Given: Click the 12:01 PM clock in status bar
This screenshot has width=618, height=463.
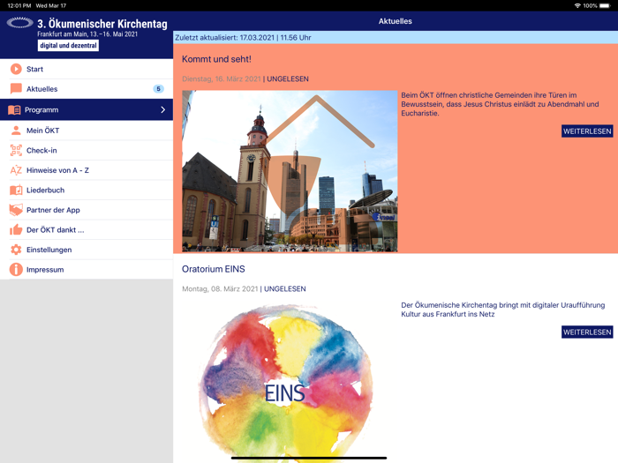Looking at the screenshot, I should [x=19, y=5].
